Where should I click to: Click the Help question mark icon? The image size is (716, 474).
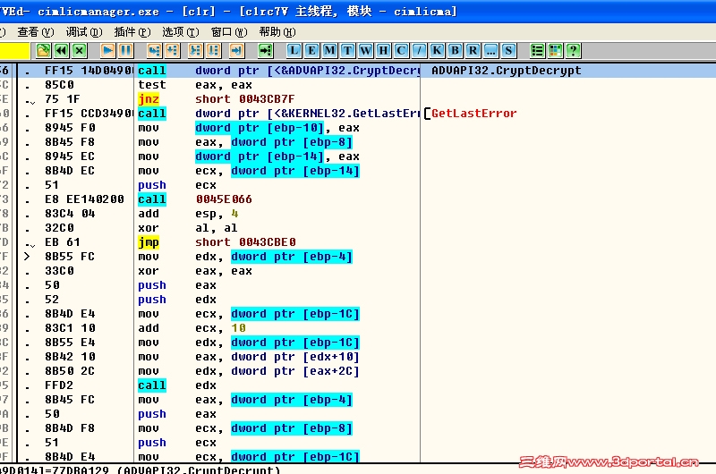click(x=573, y=50)
